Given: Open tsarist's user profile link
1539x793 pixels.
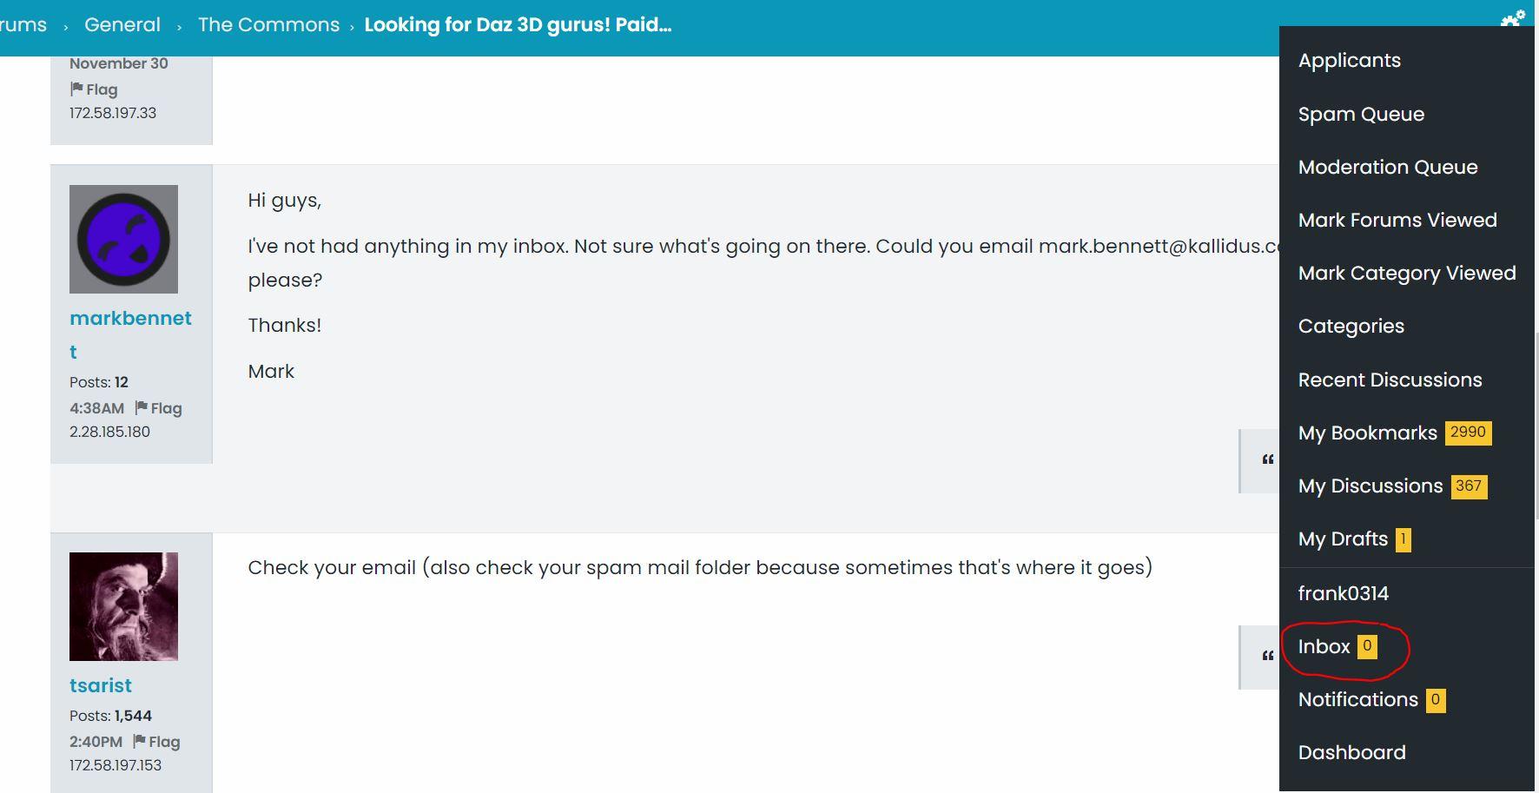Looking at the screenshot, I should 101,686.
